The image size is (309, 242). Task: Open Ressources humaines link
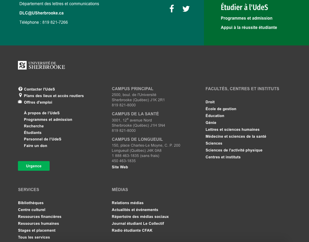point(39,223)
